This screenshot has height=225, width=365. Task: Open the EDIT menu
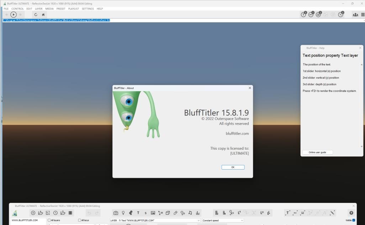(x=29, y=9)
